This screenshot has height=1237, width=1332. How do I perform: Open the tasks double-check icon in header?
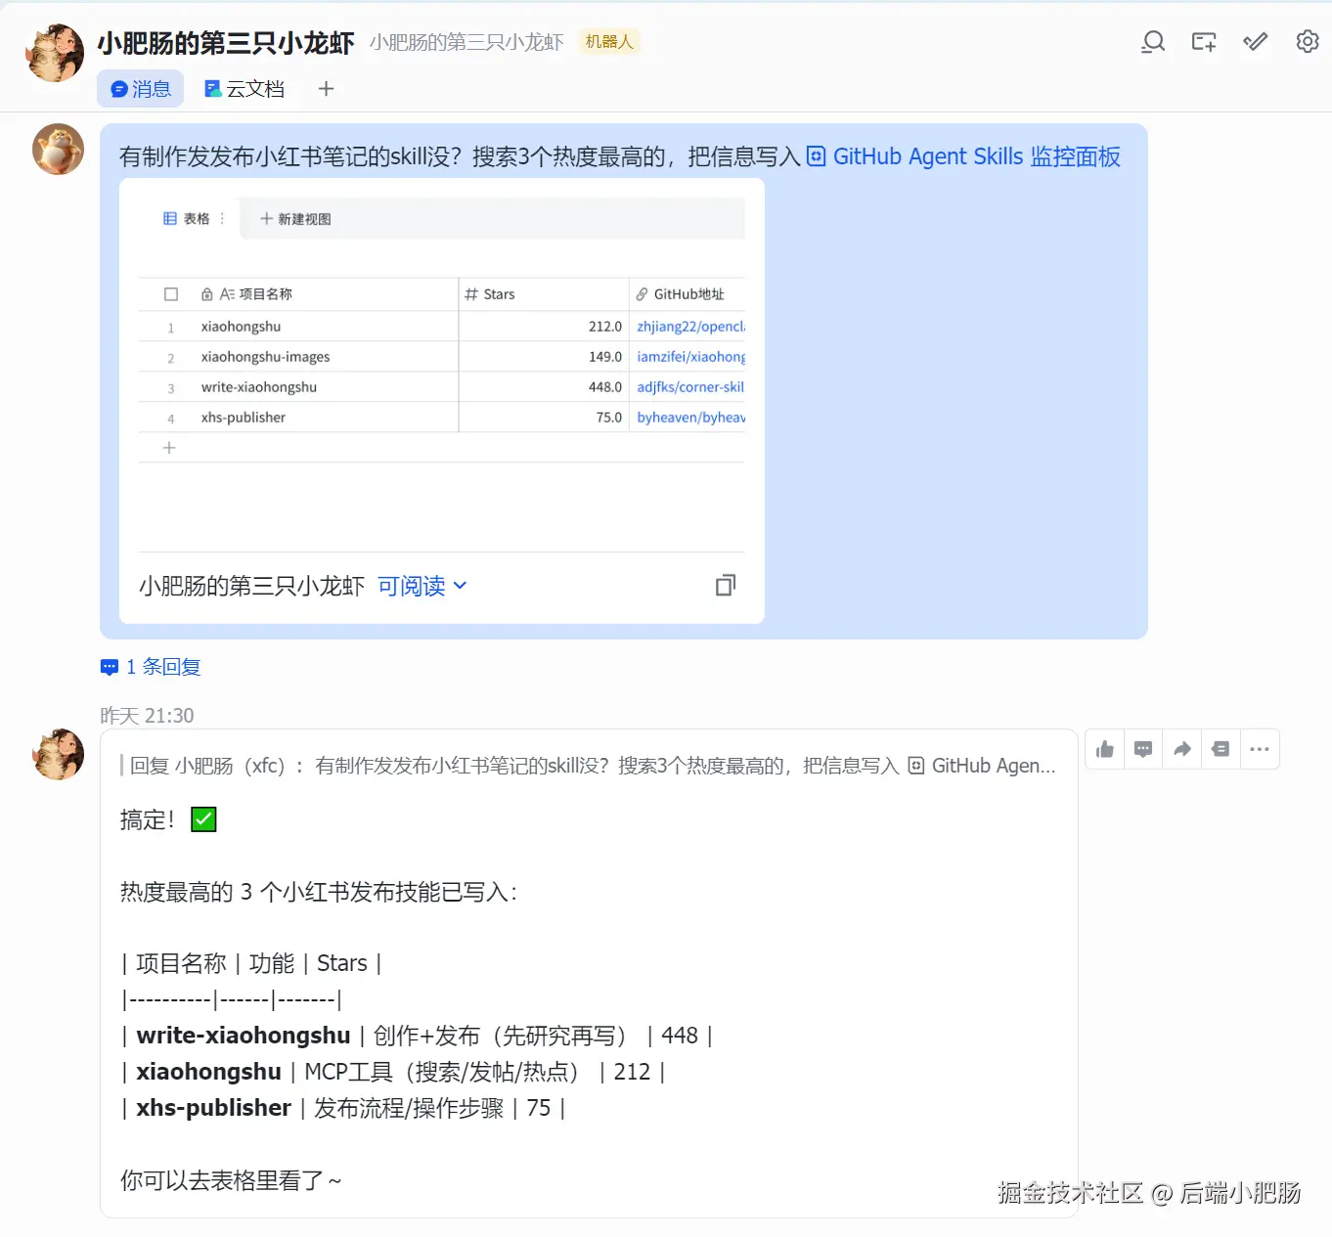point(1256,41)
